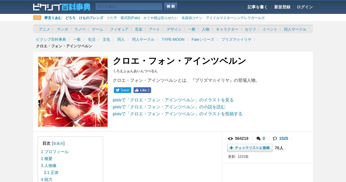Jump to section 2 概要
Image resolution: width=346 pixels, height=182 pixels.
coord(47,159)
